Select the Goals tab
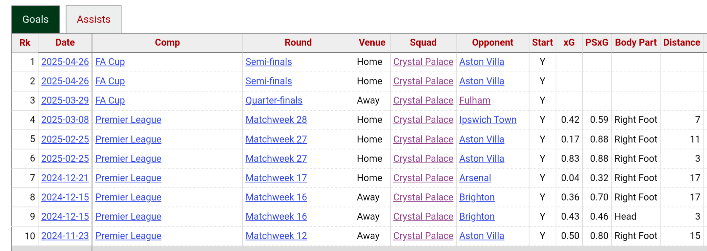 pos(35,19)
